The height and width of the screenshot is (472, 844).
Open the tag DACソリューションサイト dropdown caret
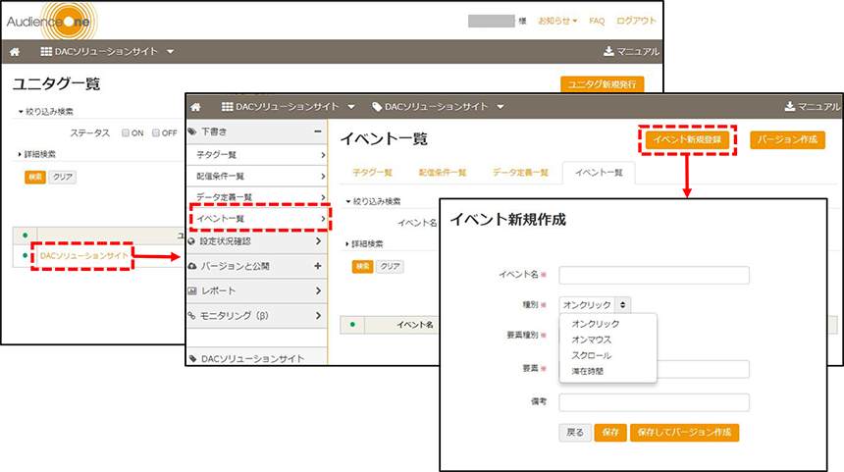coord(501,107)
